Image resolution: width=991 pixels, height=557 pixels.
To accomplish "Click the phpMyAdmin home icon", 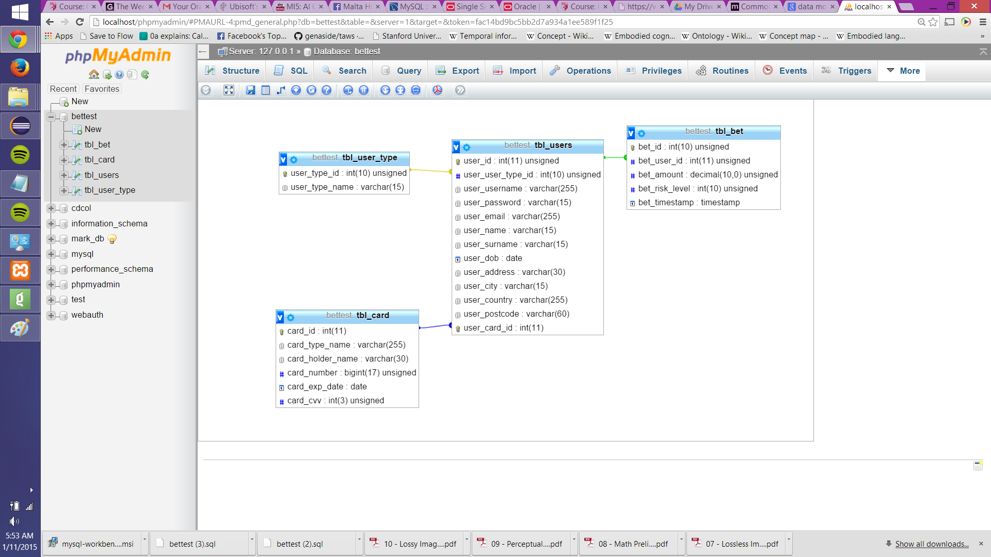I will coord(93,75).
